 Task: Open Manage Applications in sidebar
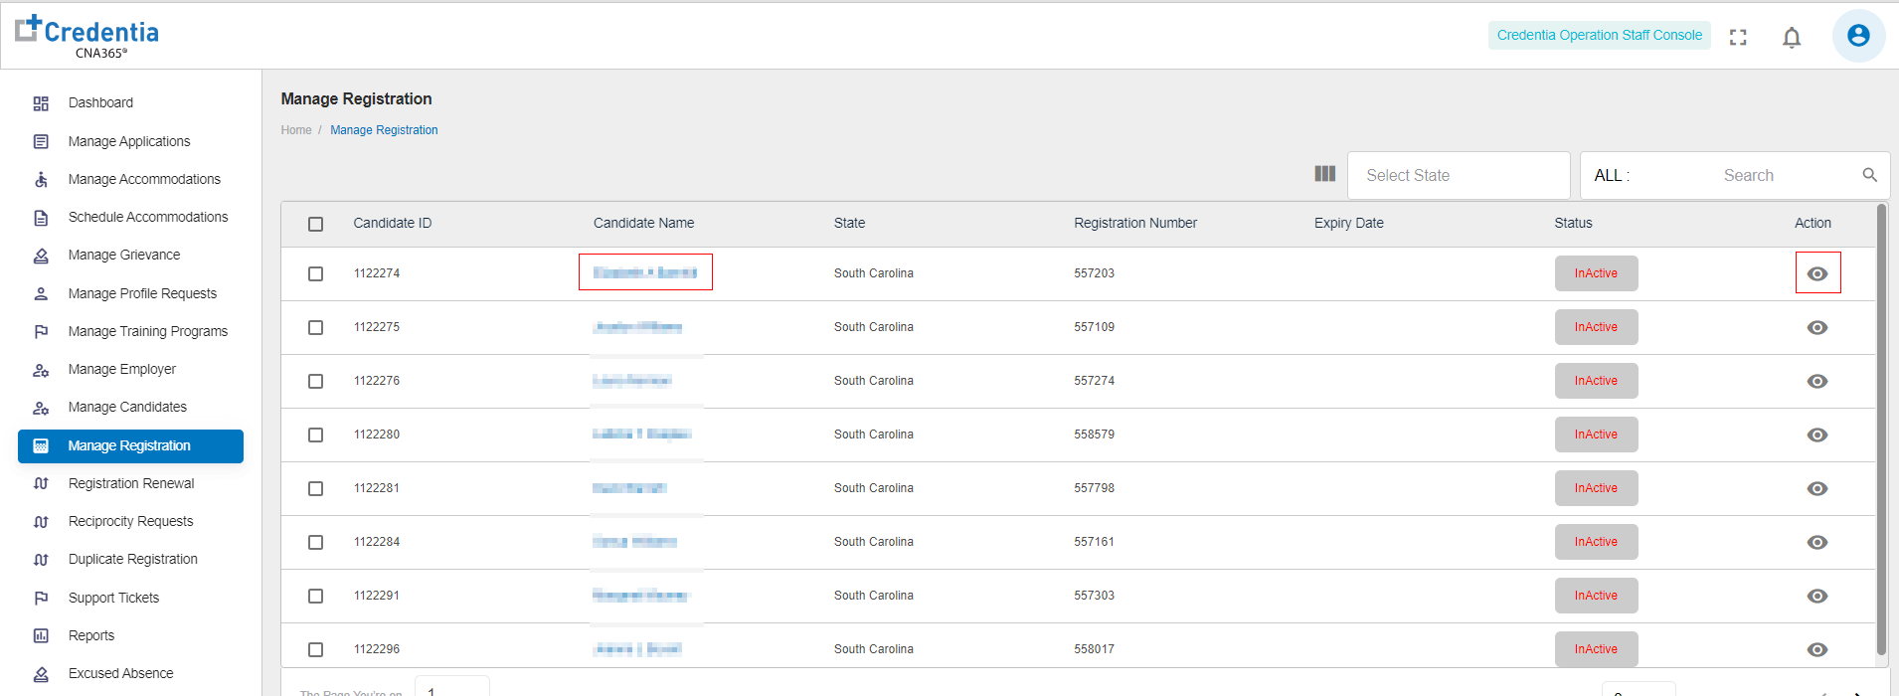coord(129,141)
